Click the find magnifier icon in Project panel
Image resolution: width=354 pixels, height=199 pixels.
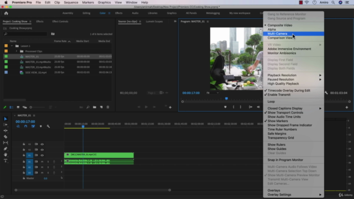(x=88, y=107)
